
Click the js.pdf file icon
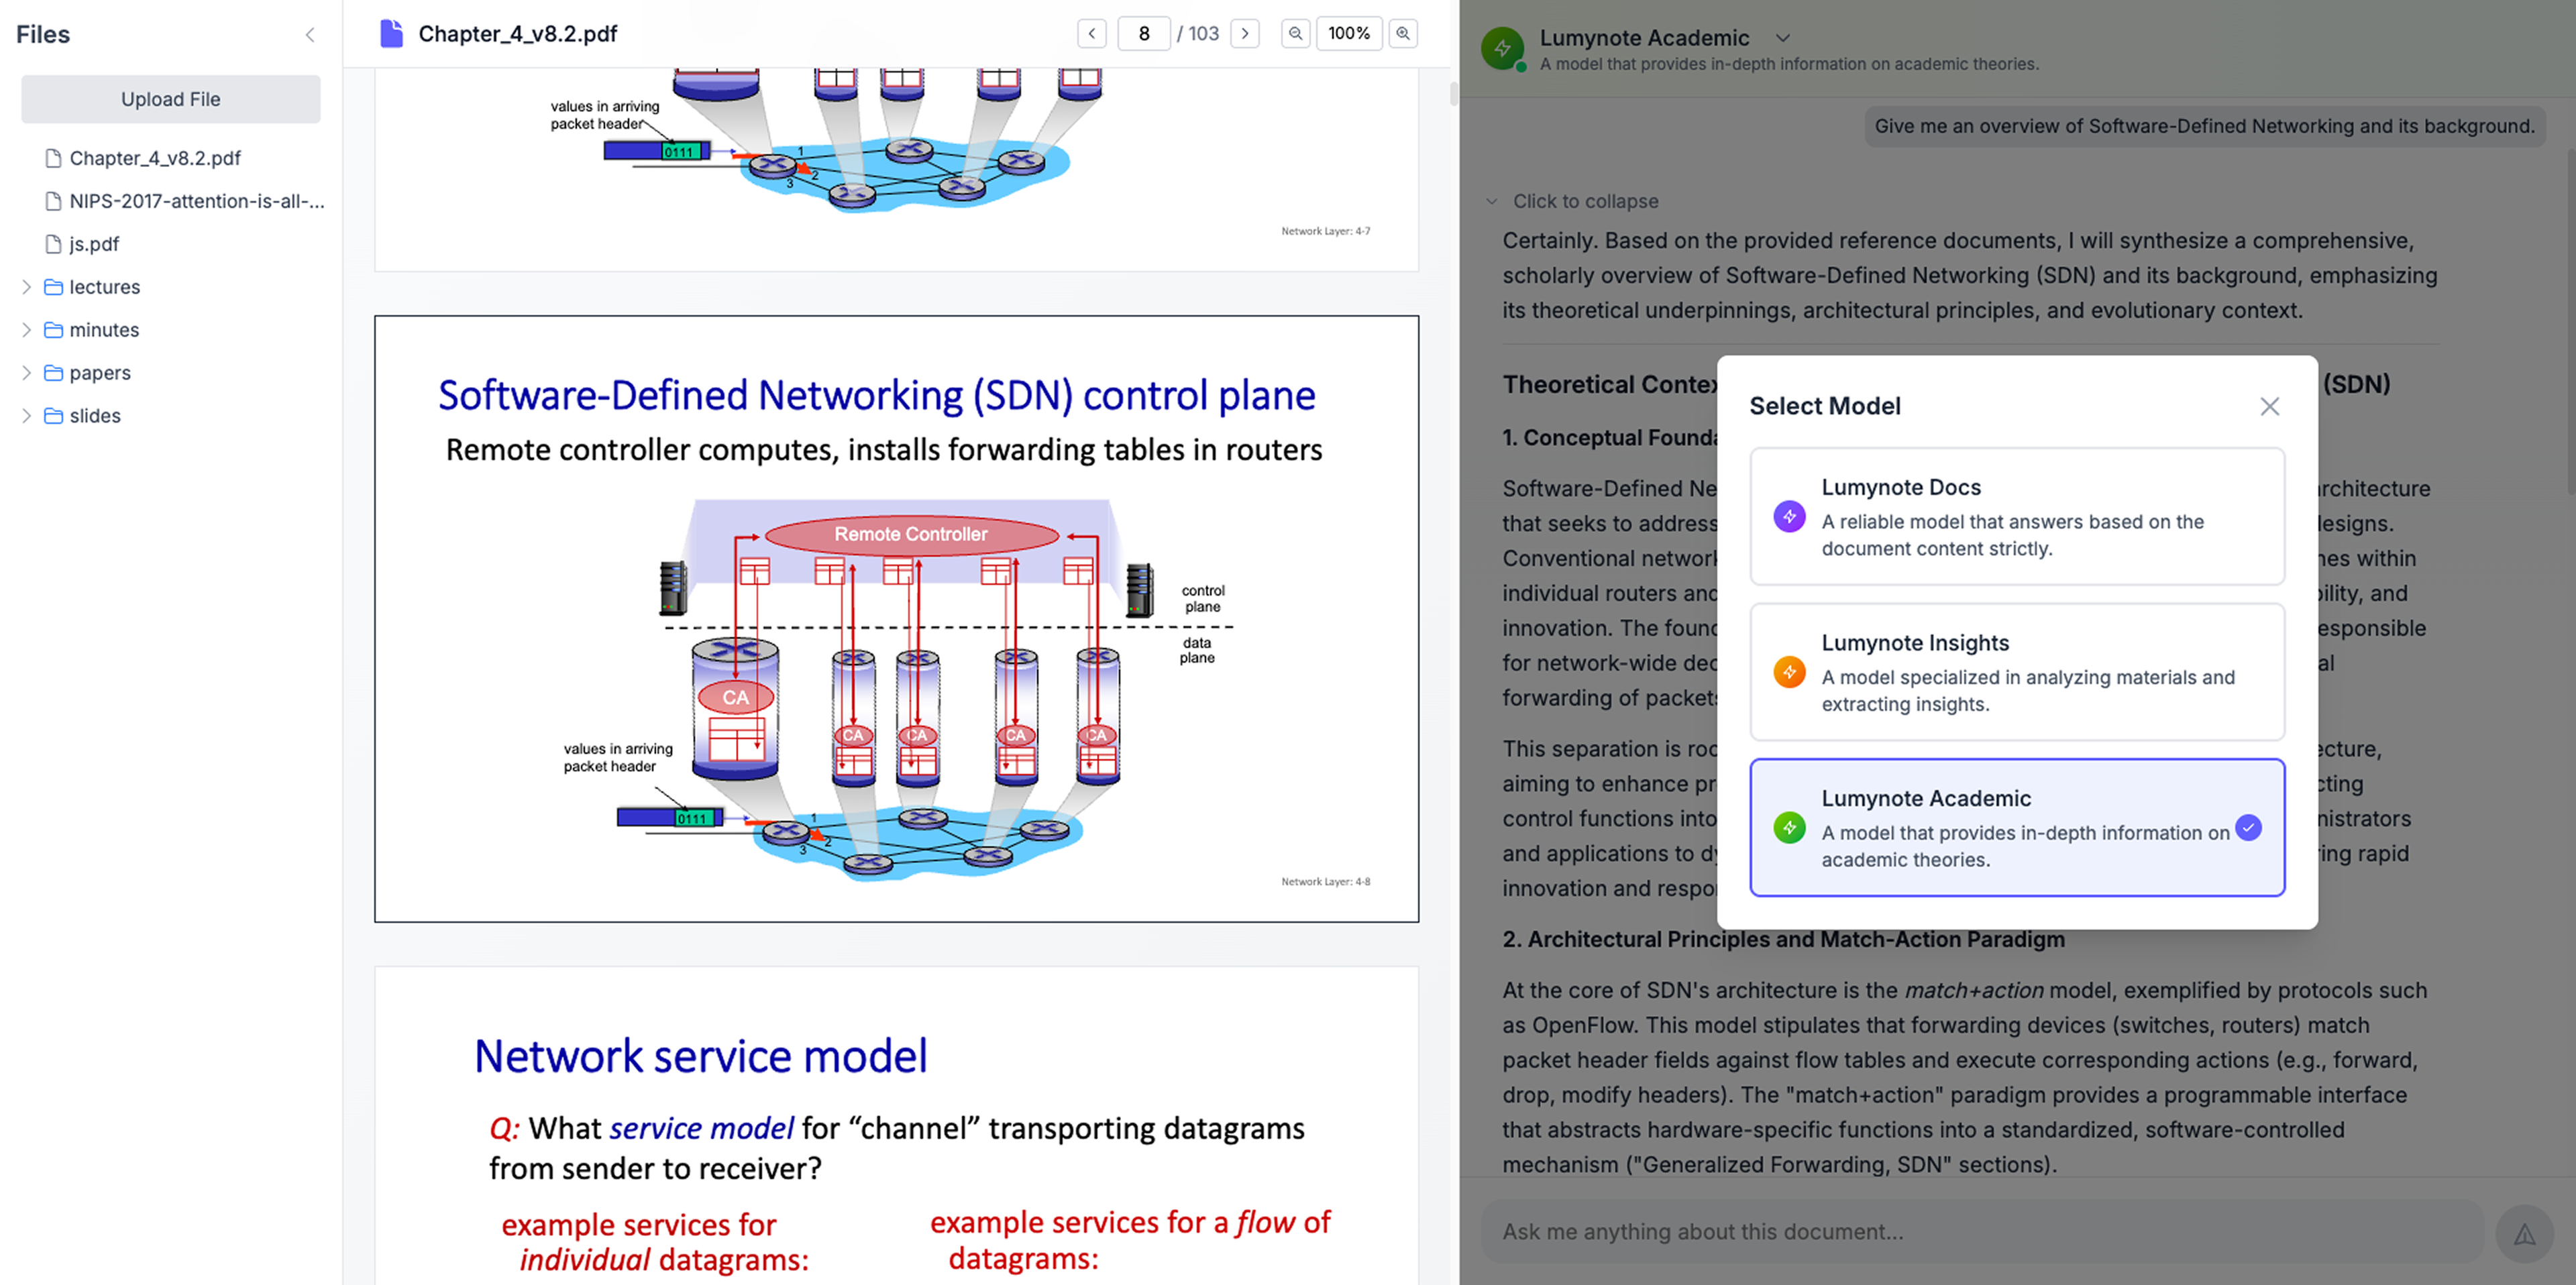pyautogui.click(x=54, y=244)
